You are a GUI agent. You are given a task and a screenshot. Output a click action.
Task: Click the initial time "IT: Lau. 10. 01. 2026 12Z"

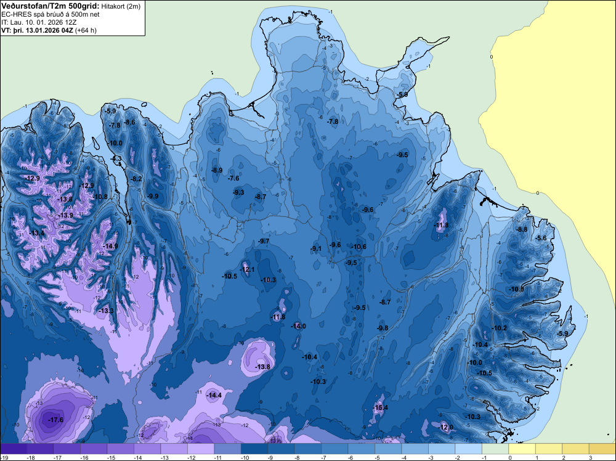pos(39,22)
